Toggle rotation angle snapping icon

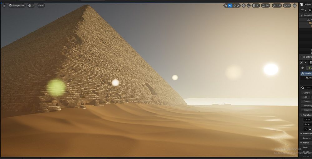[x=263, y=6]
